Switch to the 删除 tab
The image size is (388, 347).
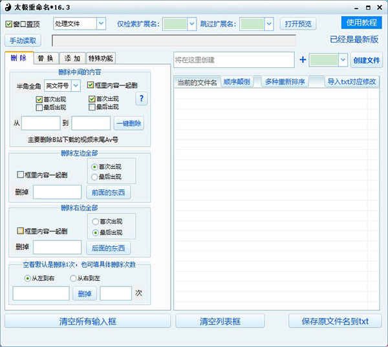(19, 58)
